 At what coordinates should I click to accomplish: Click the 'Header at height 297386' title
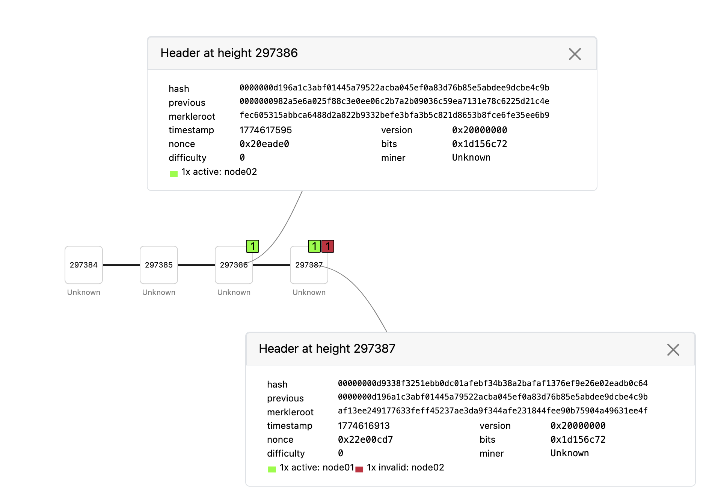(229, 53)
